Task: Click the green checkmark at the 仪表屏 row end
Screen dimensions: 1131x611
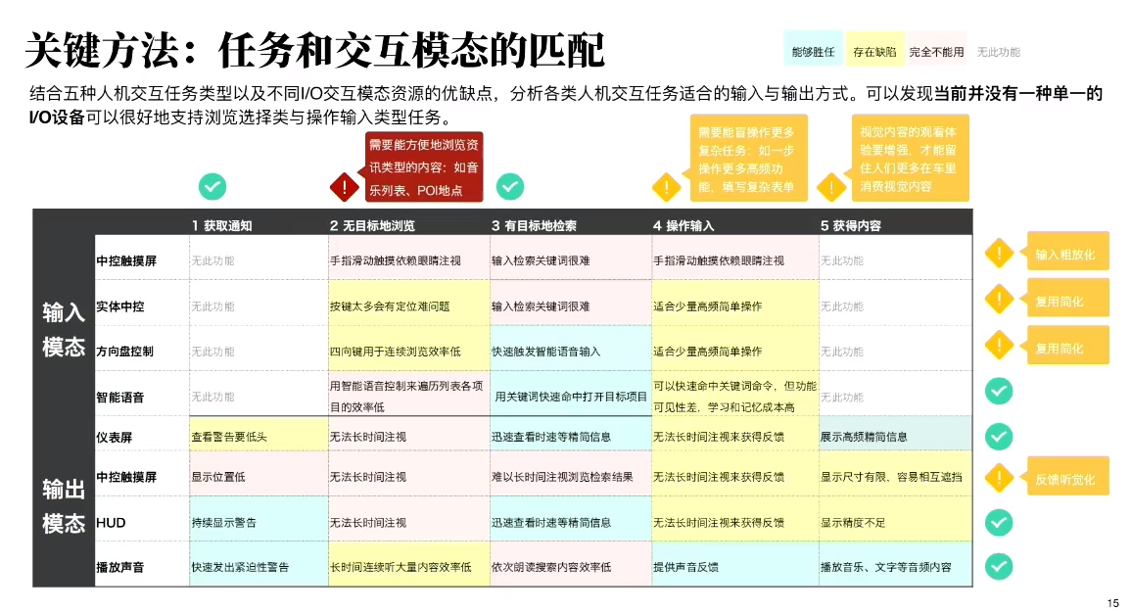Action: point(998,436)
